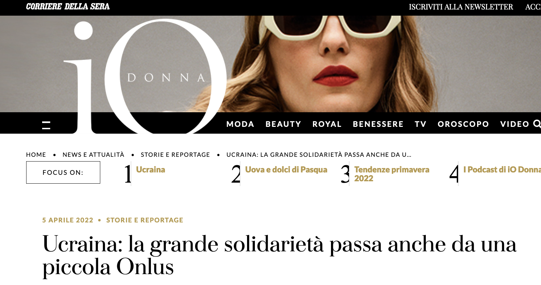Open the Video section
The width and height of the screenshot is (541, 285).
[x=515, y=124]
